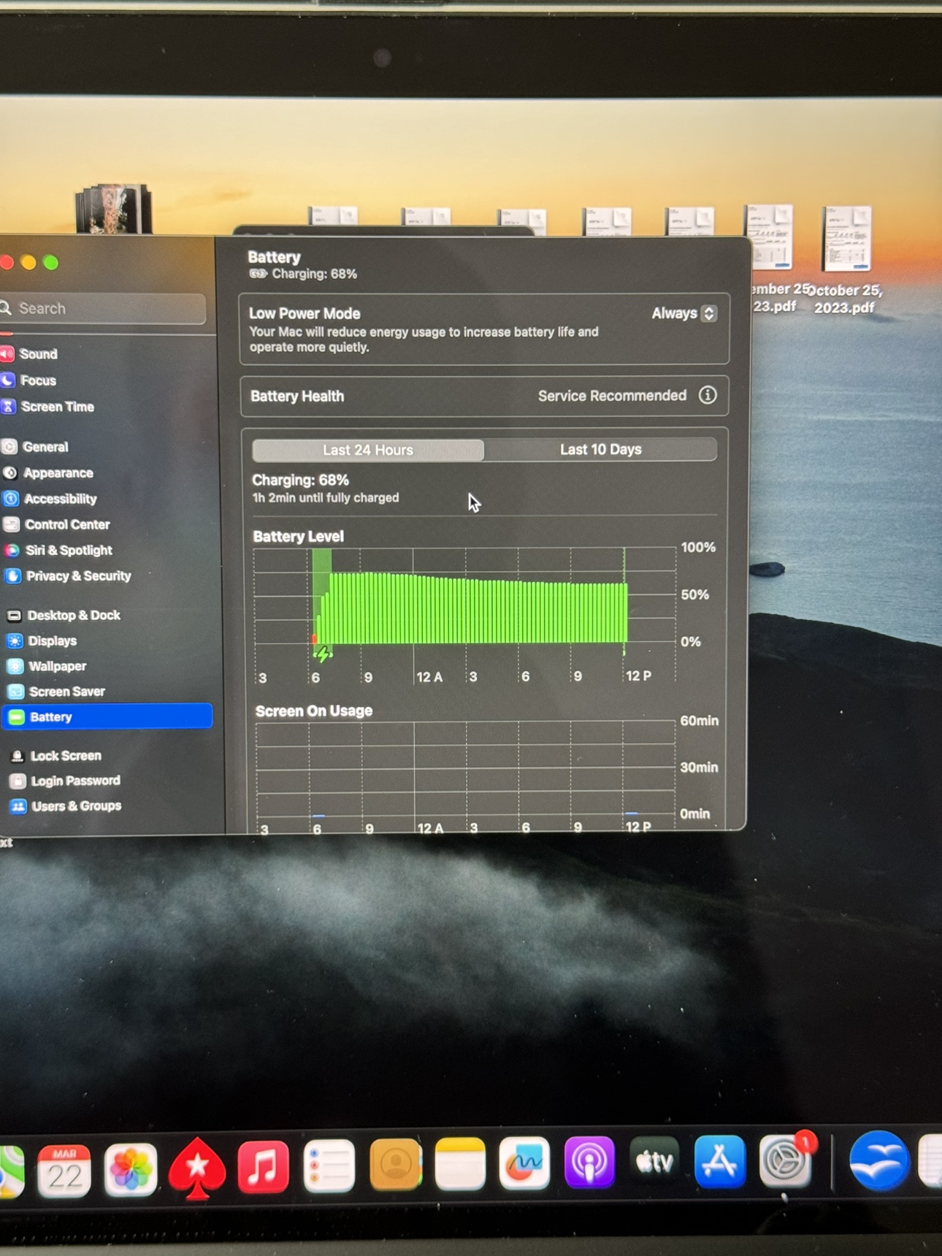Open Appearance settings
Screen dimensions: 942x1256
pyautogui.click(x=58, y=473)
